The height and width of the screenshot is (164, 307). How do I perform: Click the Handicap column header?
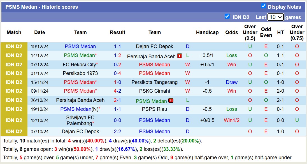click(207, 32)
